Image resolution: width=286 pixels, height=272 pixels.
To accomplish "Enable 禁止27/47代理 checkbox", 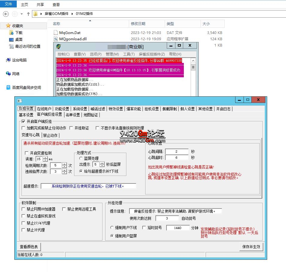I will [x=23, y=223].
